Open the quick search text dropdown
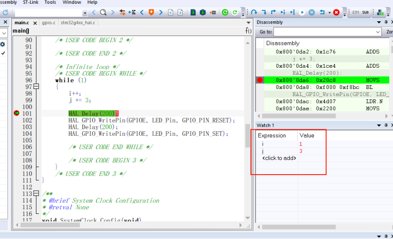The width and height of the screenshot is (393, 239). (x=85, y=13)
